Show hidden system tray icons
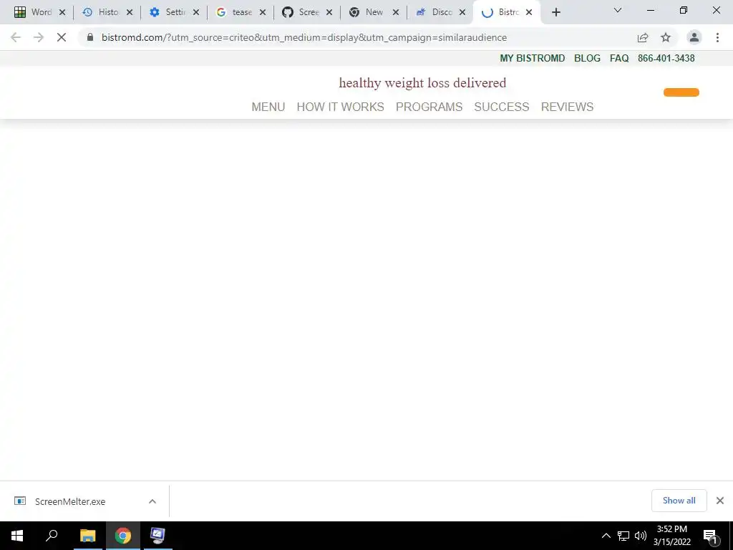This screenshot has height=550, width=733. pyautogui.click(x=606, y=536)
